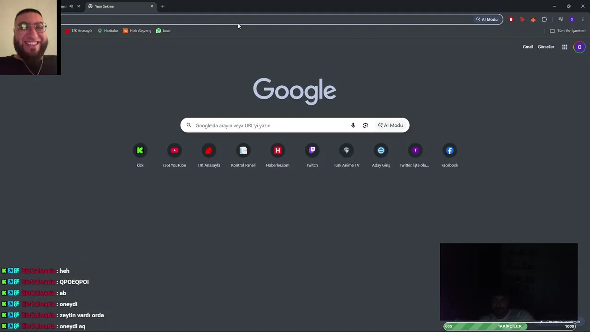Open the Türk Anime TV shortcut tile
The height and width of the screenshot is (332, 590).
347,155
